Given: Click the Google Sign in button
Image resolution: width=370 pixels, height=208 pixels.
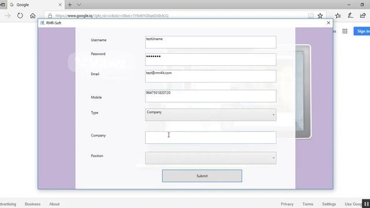Looking at the screenshot, I should pyautogui.click(x=362, y=31).
